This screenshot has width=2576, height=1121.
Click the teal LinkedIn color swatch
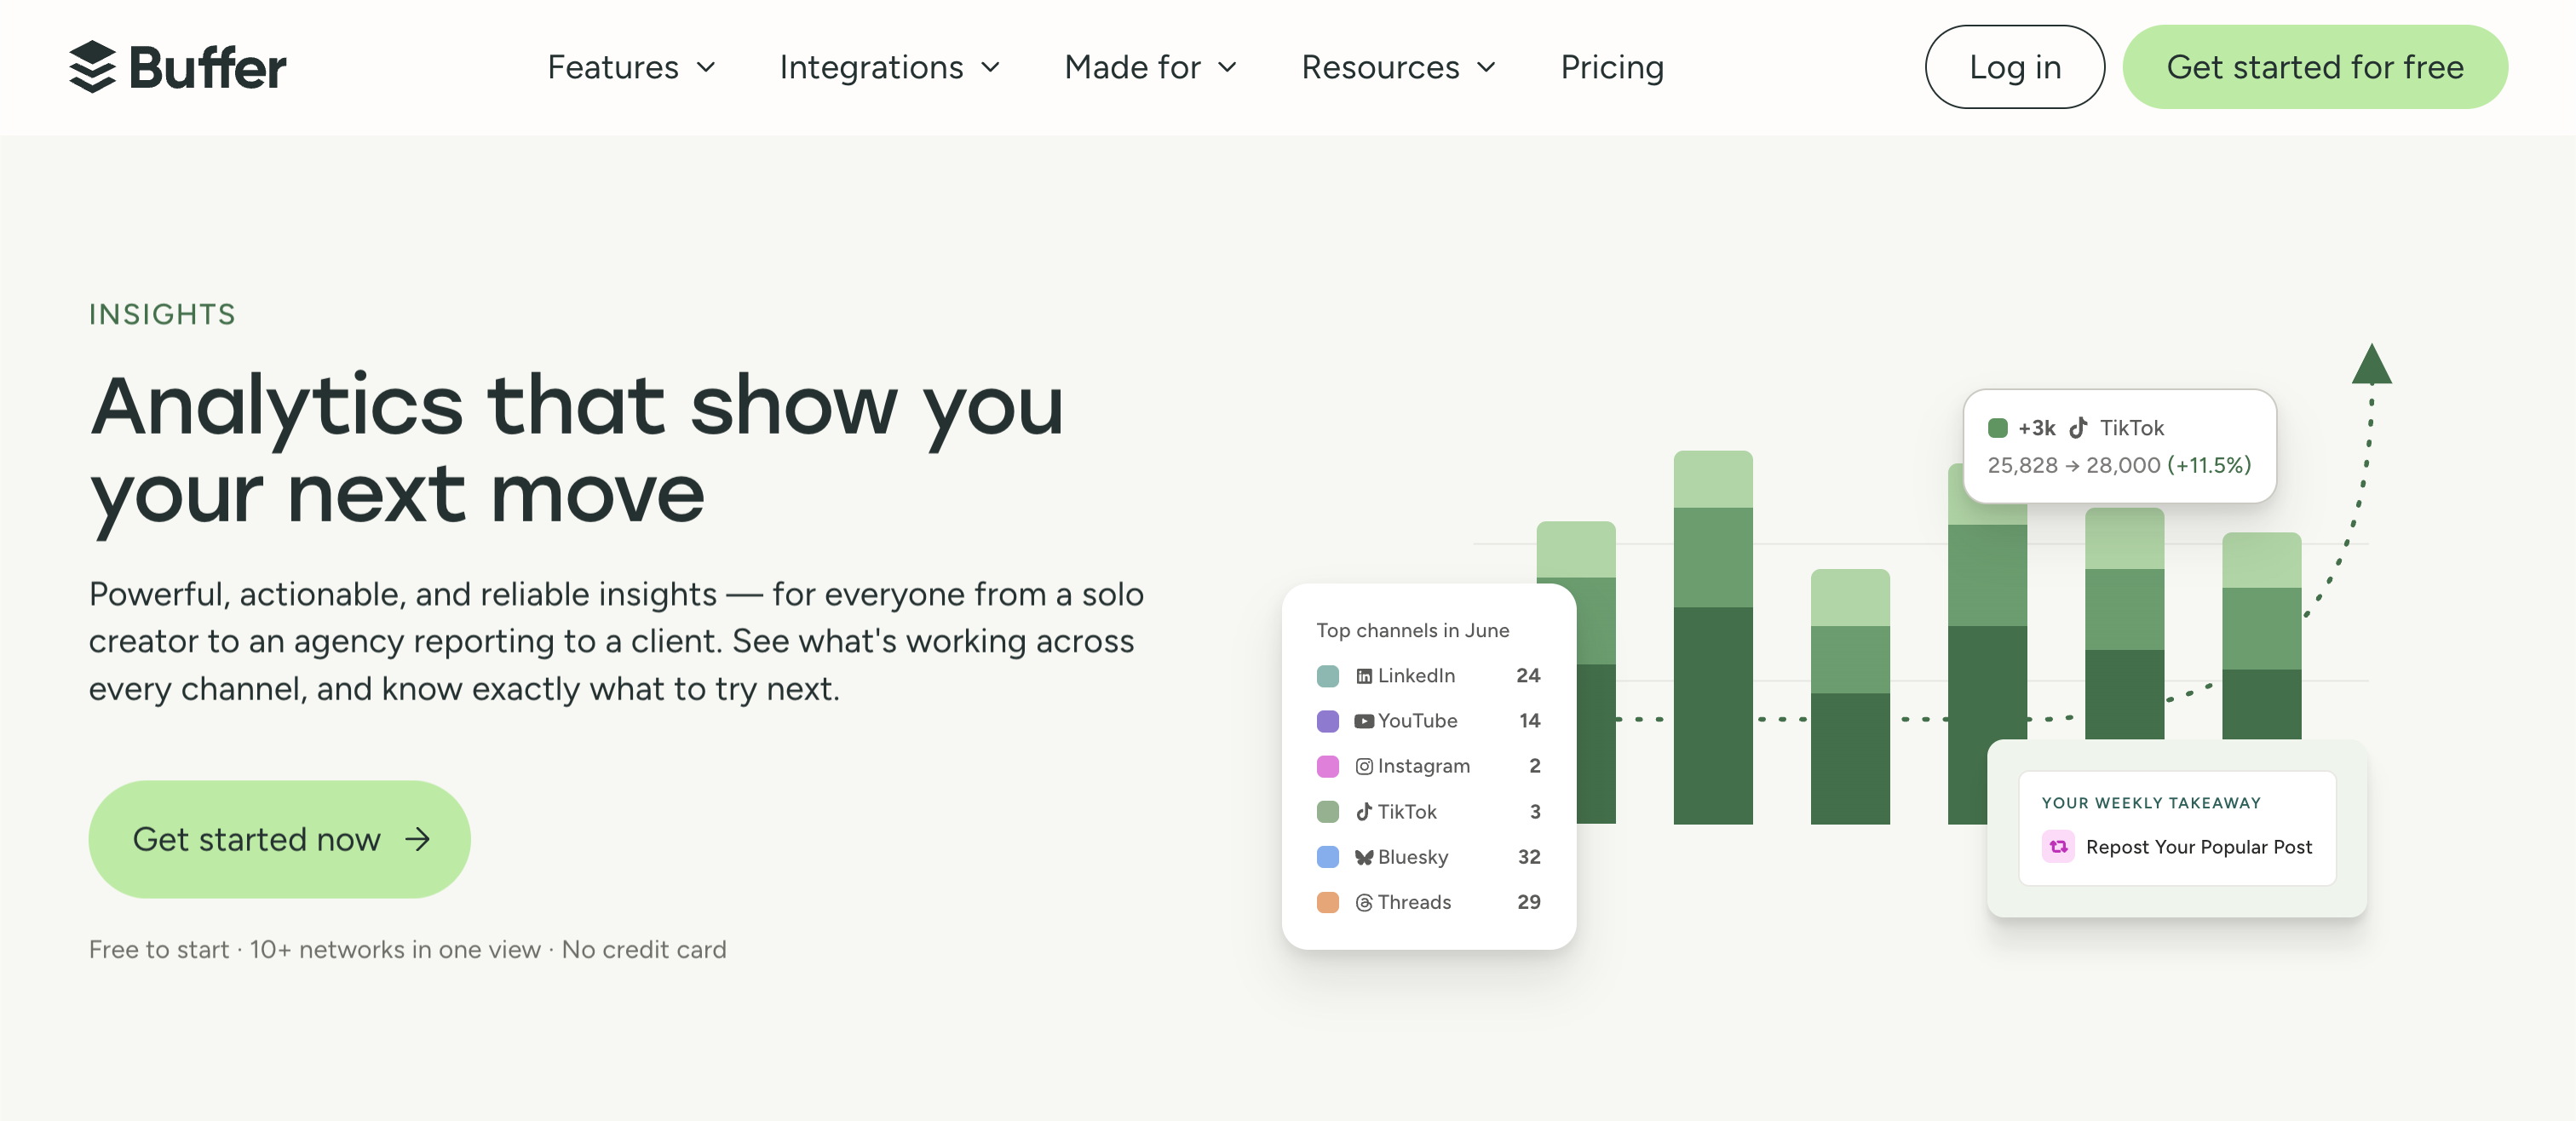coord(1328,676)
